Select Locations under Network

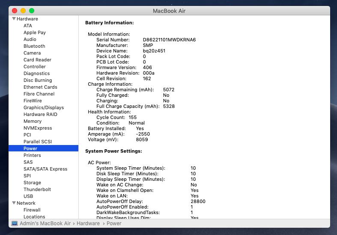[34, 217]
